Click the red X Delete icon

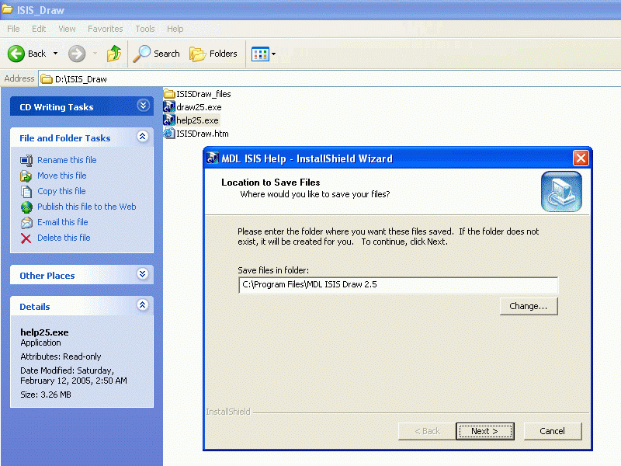26,238
